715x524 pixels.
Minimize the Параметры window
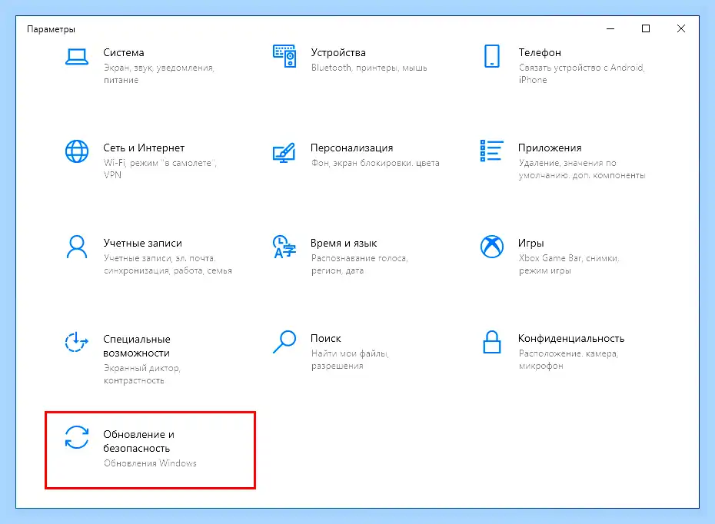[x=610, y=28]
